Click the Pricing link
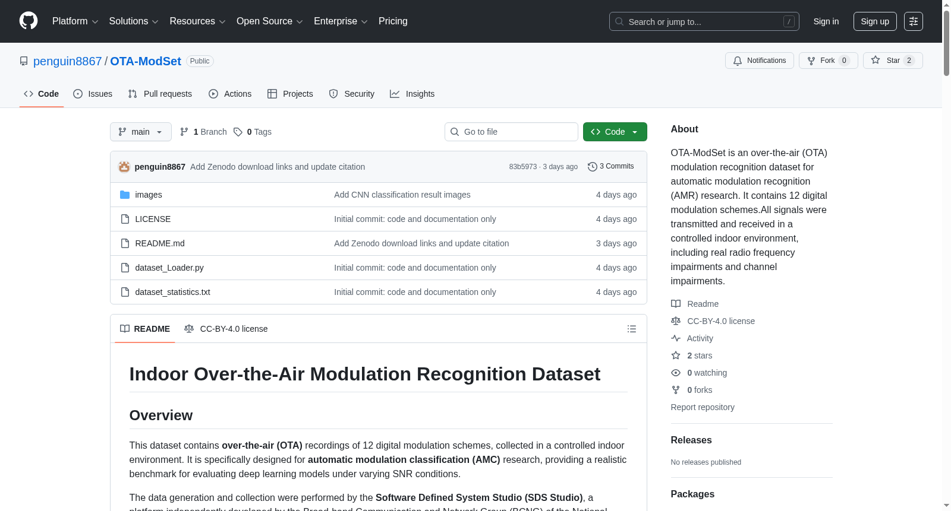 (393, 21)
